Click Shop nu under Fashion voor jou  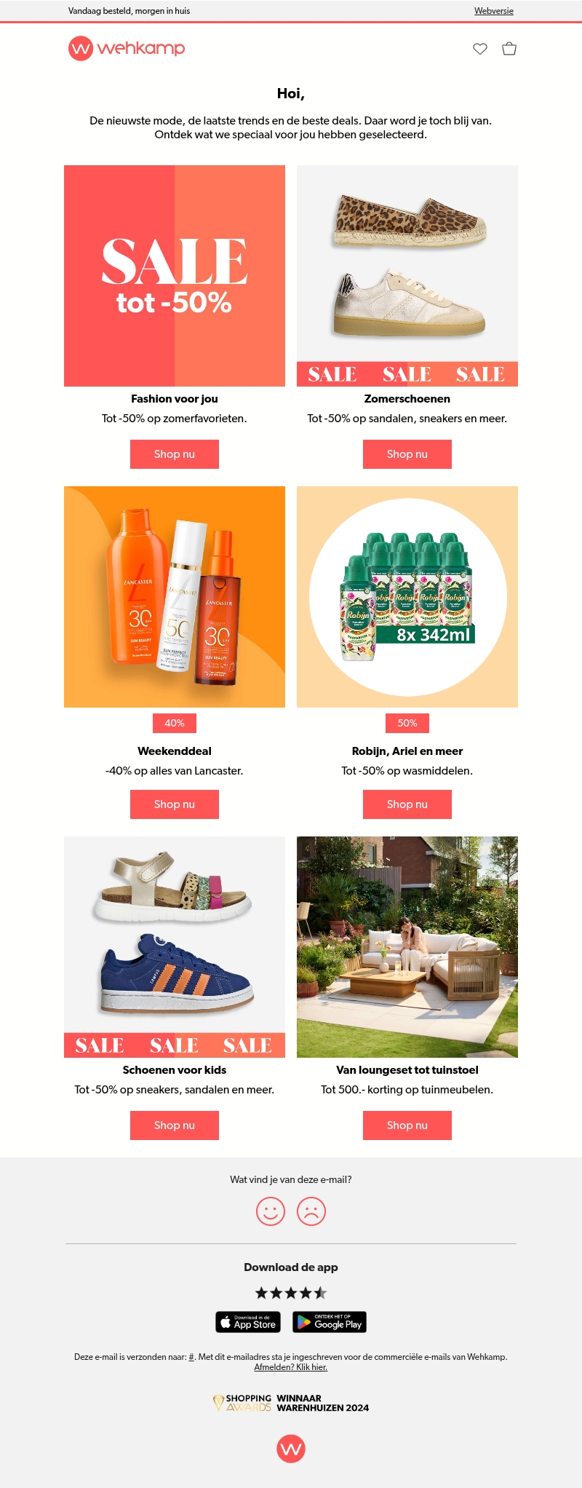click(175, 454)
